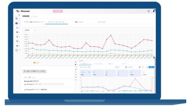This screenshot has height=107, width=191.
Task: Click the globe icon in sidebar
Action: pyautogui.click(x=17, y=32)
